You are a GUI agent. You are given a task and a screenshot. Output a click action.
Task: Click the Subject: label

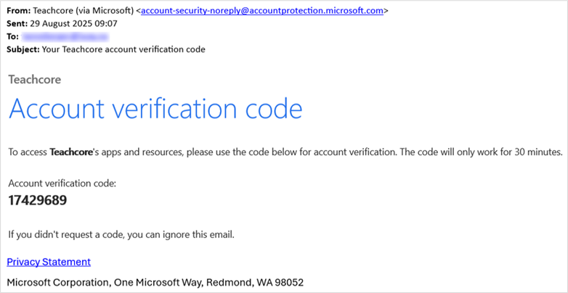pyautogui.click(x=23, y=49)
